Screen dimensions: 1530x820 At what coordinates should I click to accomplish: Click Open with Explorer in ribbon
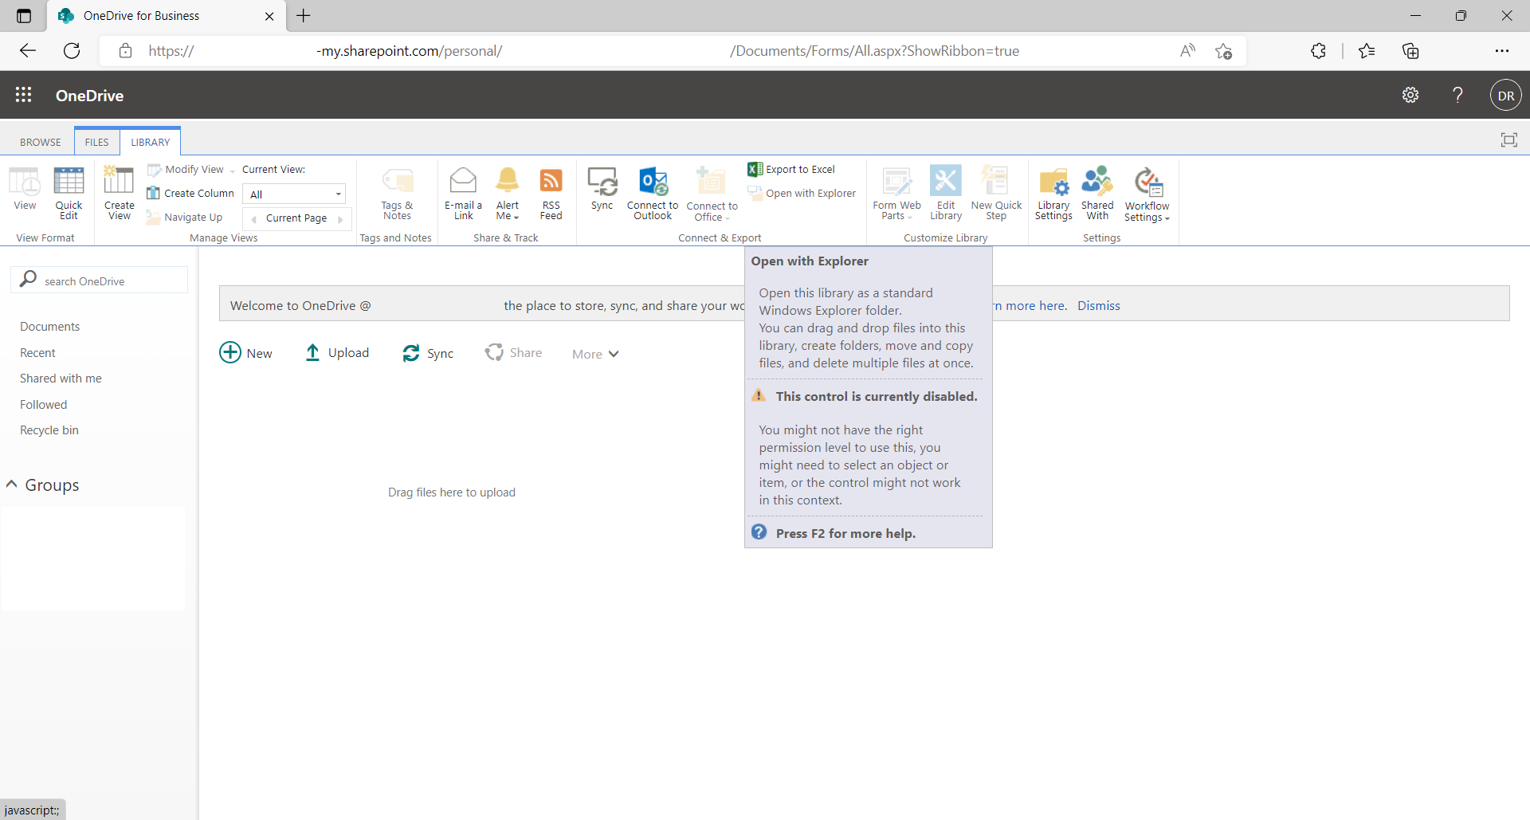tap(802, 193)
